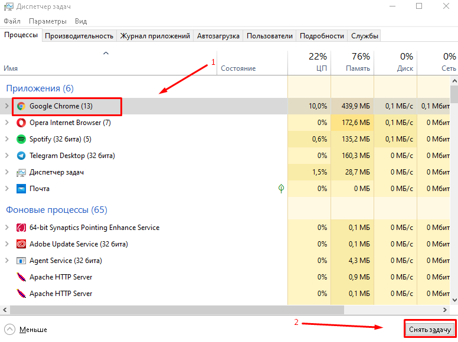The image size is (458, 342).
Task: Sort by ЦП 22% column header
Action: coord(309,63)
